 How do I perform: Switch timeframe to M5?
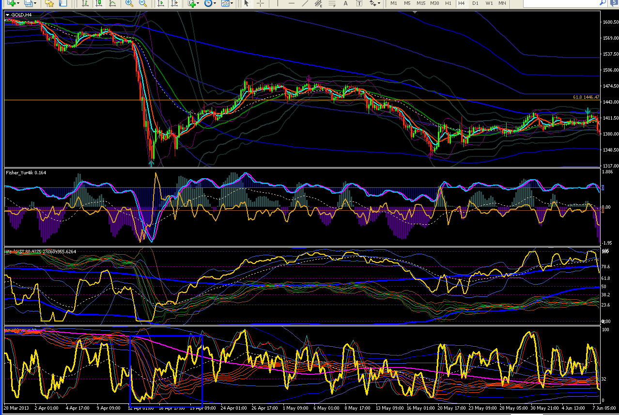click(407, 3)
